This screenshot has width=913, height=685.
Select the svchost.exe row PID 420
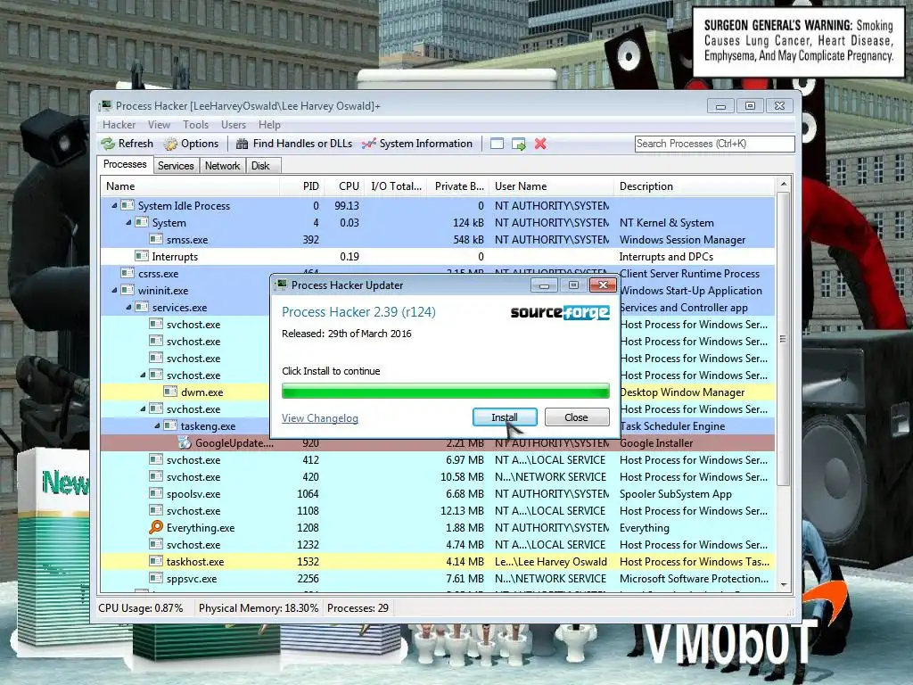point(437,477)
